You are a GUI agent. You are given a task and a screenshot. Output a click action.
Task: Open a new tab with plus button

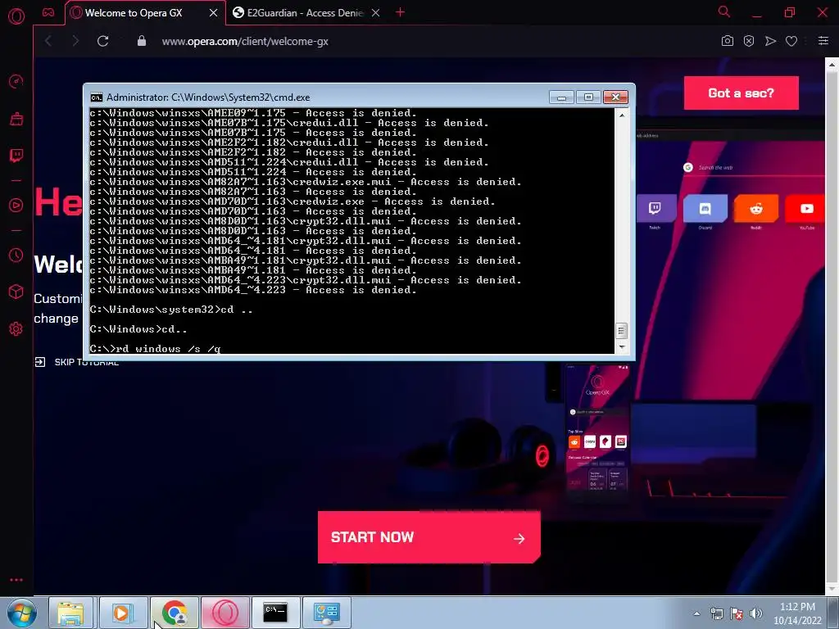[x=400, y=12]
